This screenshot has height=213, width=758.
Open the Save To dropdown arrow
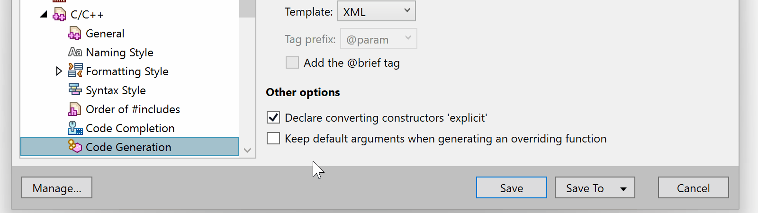(x=623, y=188)
